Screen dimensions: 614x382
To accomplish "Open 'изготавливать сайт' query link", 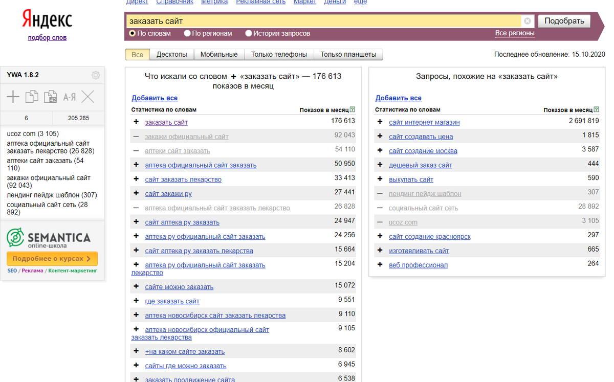I will tap(419, 251).
